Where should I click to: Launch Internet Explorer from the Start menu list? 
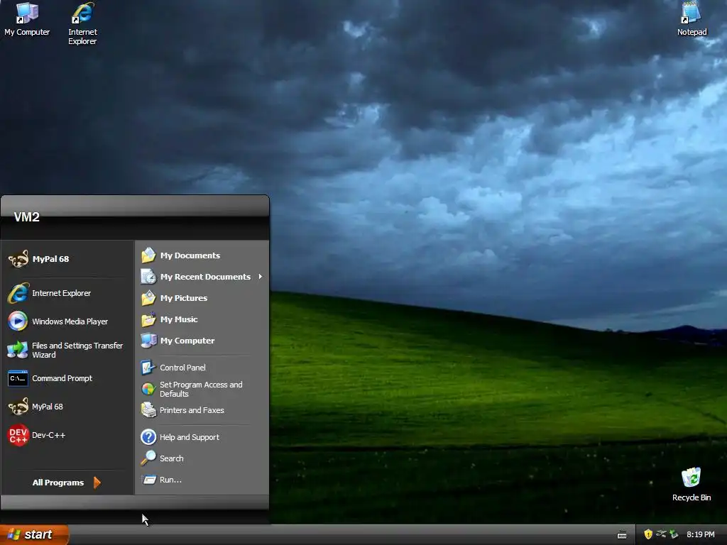point(67,293)
